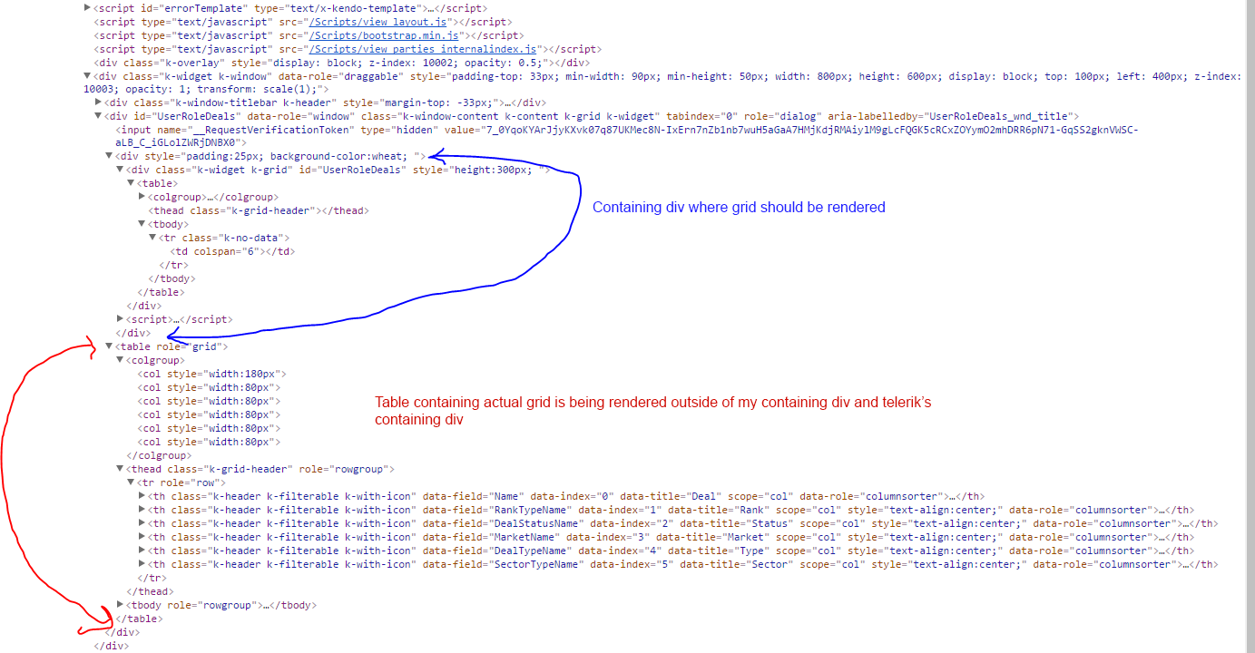This screenshot has width=1255, height=653.
Task: Select the empty thead k-grid-header line without role
Action: coord(259,210)
